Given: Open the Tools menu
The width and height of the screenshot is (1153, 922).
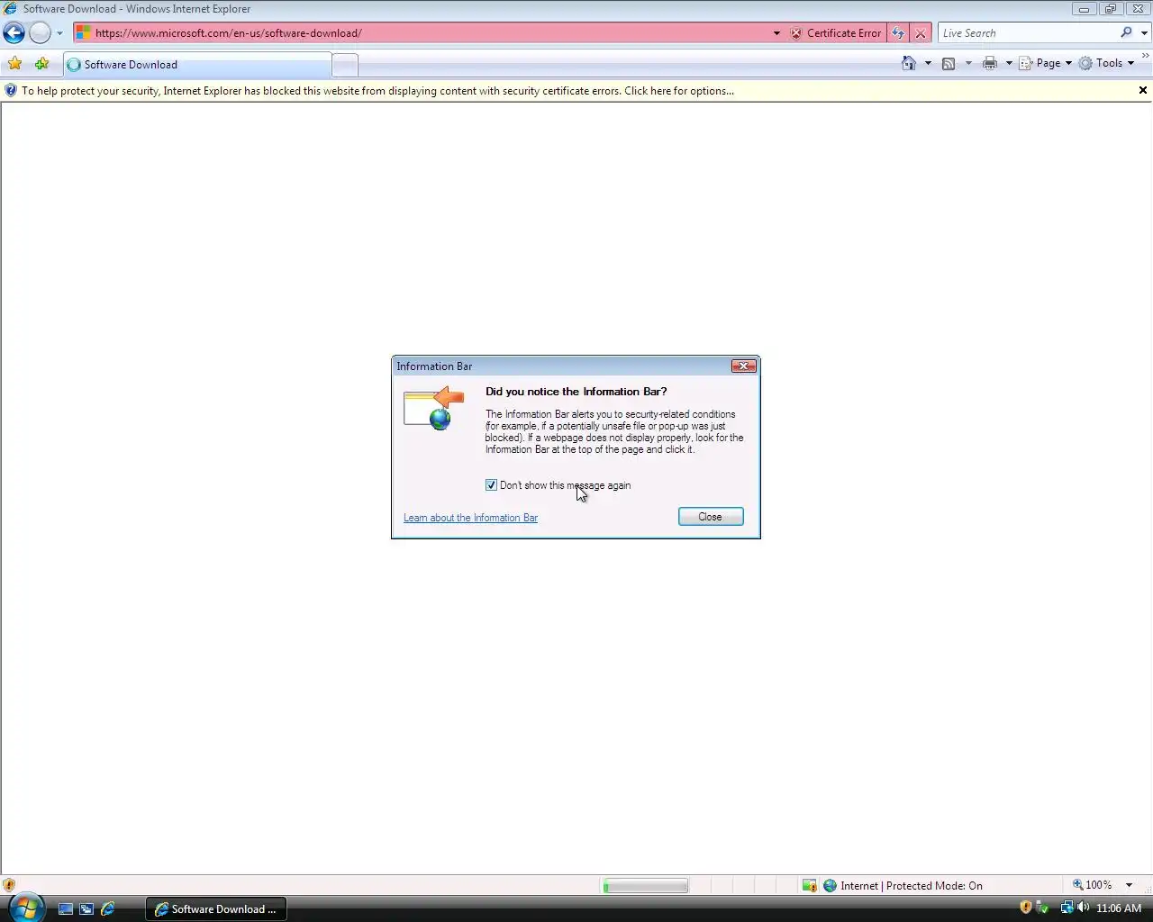Looking at the screenshot, I should pos(1107,63).
